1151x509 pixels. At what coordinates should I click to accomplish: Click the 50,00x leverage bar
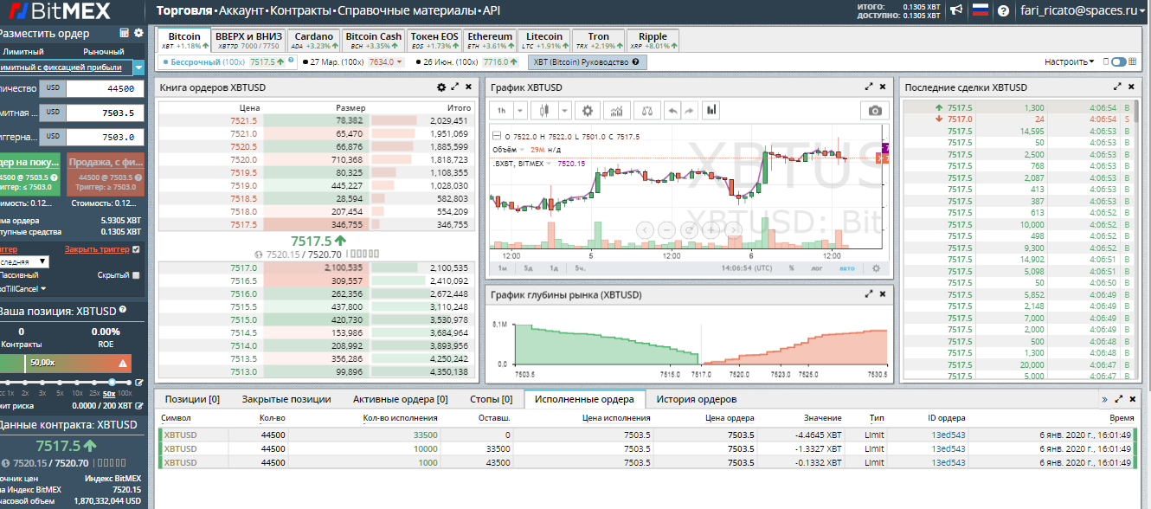pyautogui.click(x=67, y=364)
